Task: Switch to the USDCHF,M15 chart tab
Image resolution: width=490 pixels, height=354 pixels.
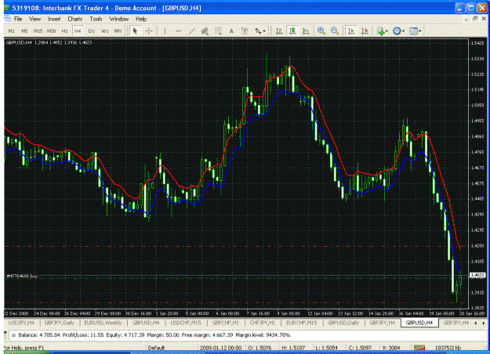Action: [x=186, y=323]
